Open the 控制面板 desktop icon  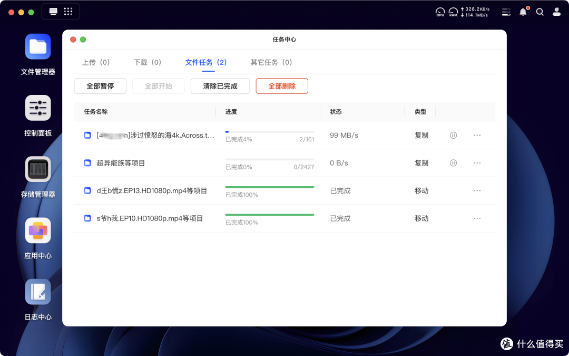pyautogui.click(x=38, y=108)
